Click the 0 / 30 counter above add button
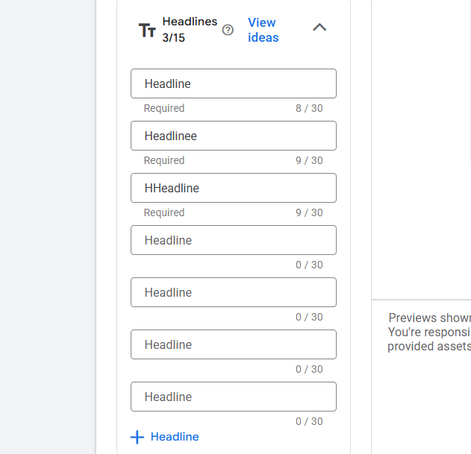This screenshot has width=471, height=454. coord(309,421)
